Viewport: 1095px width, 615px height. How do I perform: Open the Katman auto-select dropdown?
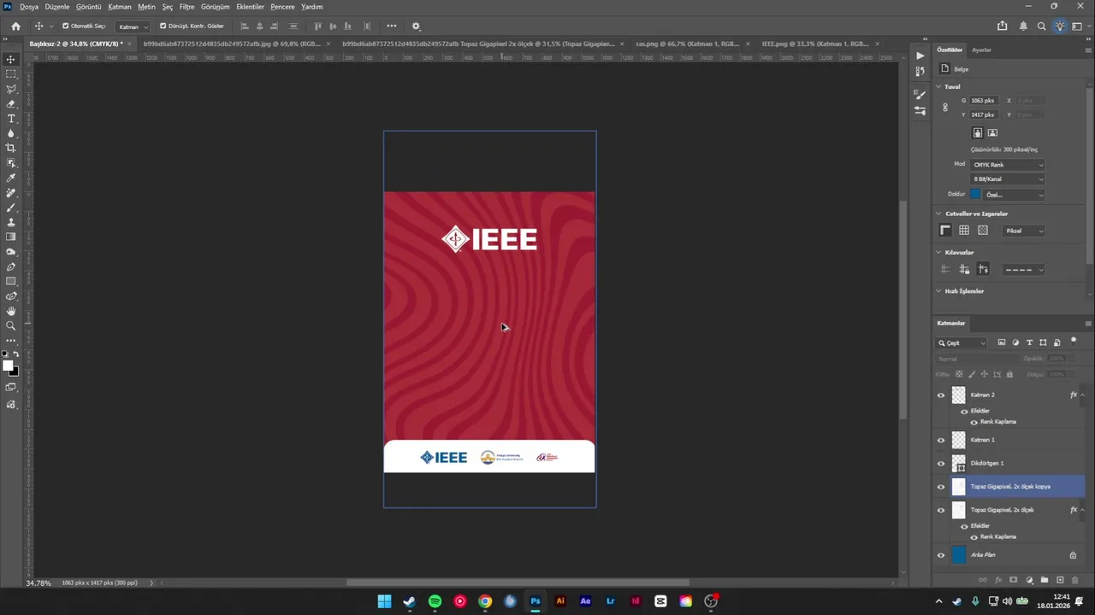tap(133, 26)
